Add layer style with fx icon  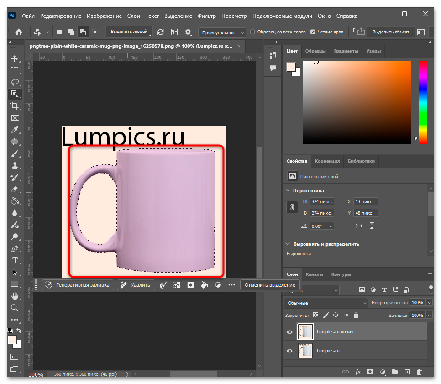(358, 372)
